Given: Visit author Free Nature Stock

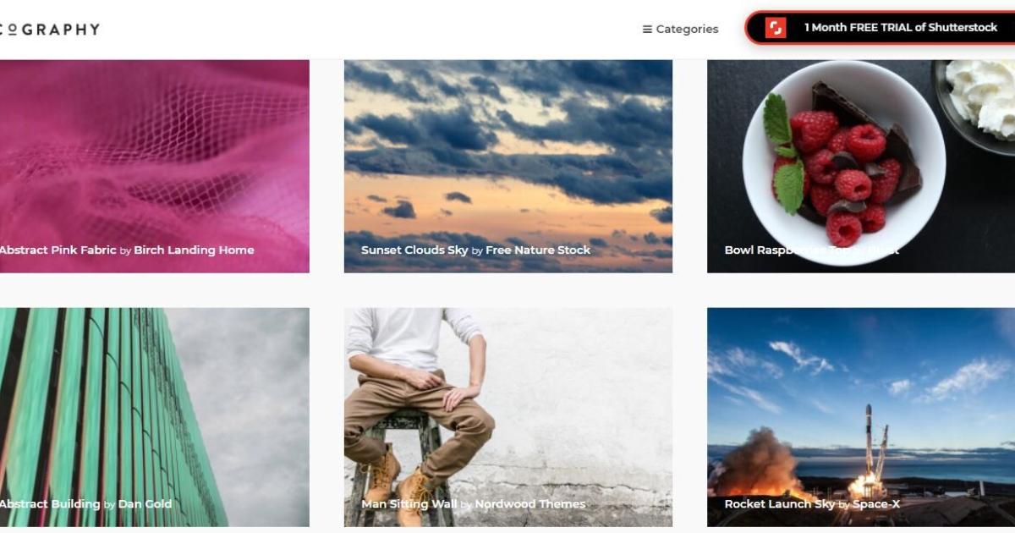Looking at the screenshot, I should 538,250.
